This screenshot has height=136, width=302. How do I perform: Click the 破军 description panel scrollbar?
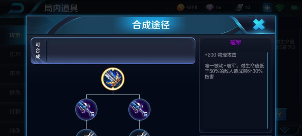(268, 90)
